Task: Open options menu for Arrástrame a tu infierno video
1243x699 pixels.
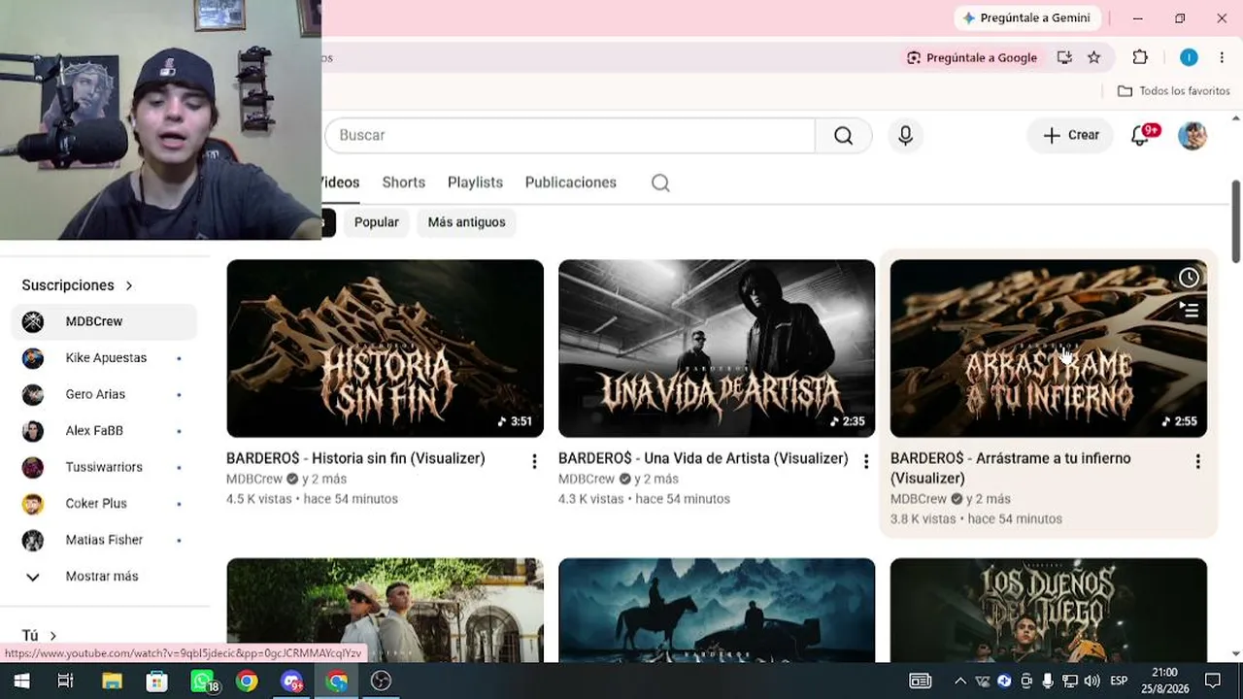Action: point(1197,462)
